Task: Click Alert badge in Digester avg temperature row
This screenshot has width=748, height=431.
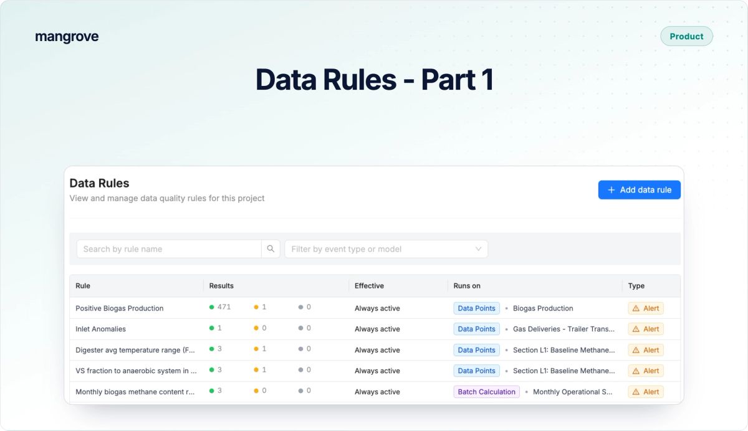Action: click(x=646, y=350)
